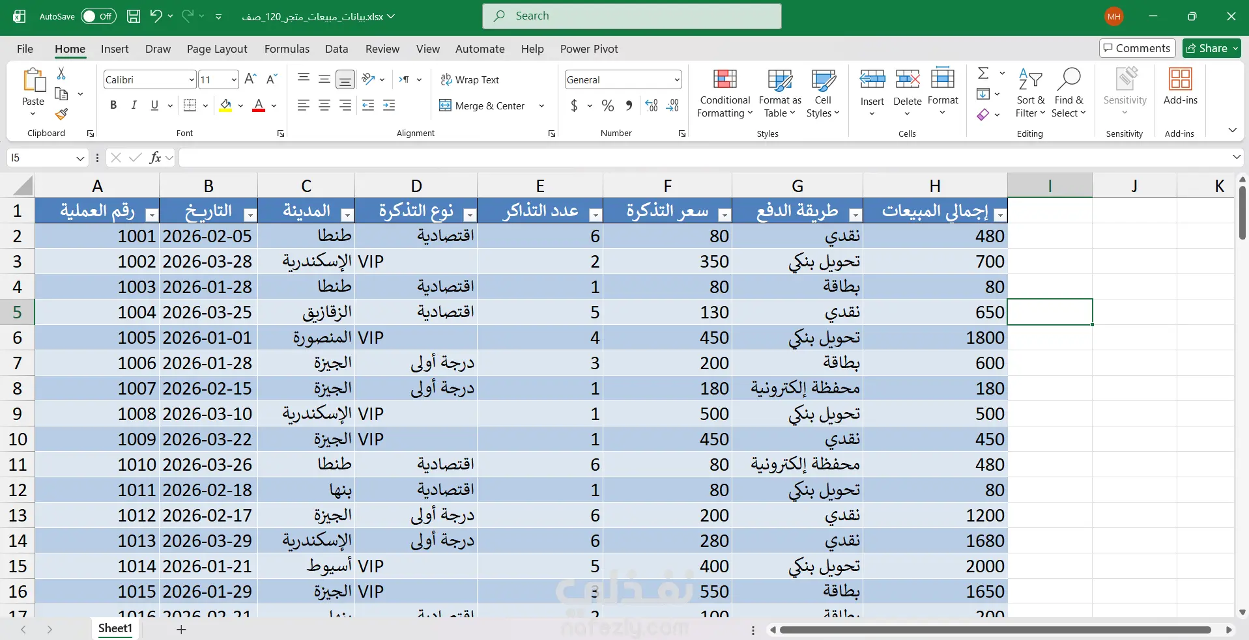Screen dimensions: 1249x640
Task: Open filter dropdown for طريقة الدفع column
Action: [855, 215]
